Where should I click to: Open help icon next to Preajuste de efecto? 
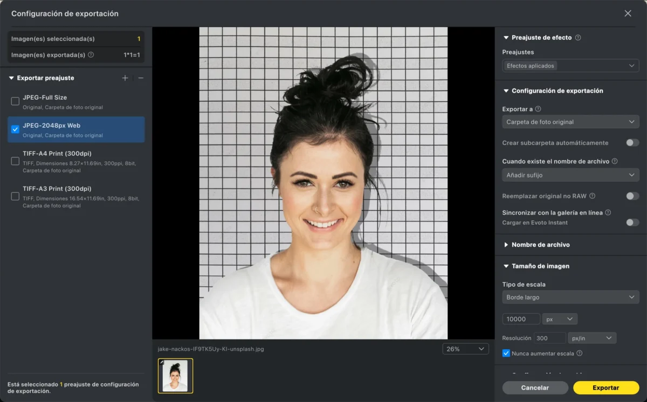(578, 38)
